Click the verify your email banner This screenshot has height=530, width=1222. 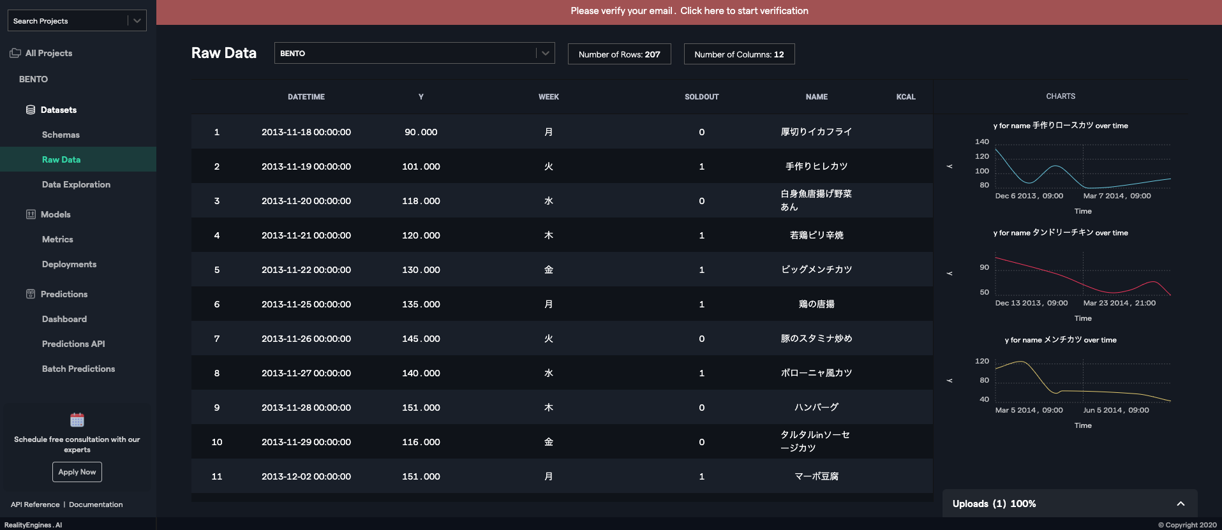[x=689, y=11]
